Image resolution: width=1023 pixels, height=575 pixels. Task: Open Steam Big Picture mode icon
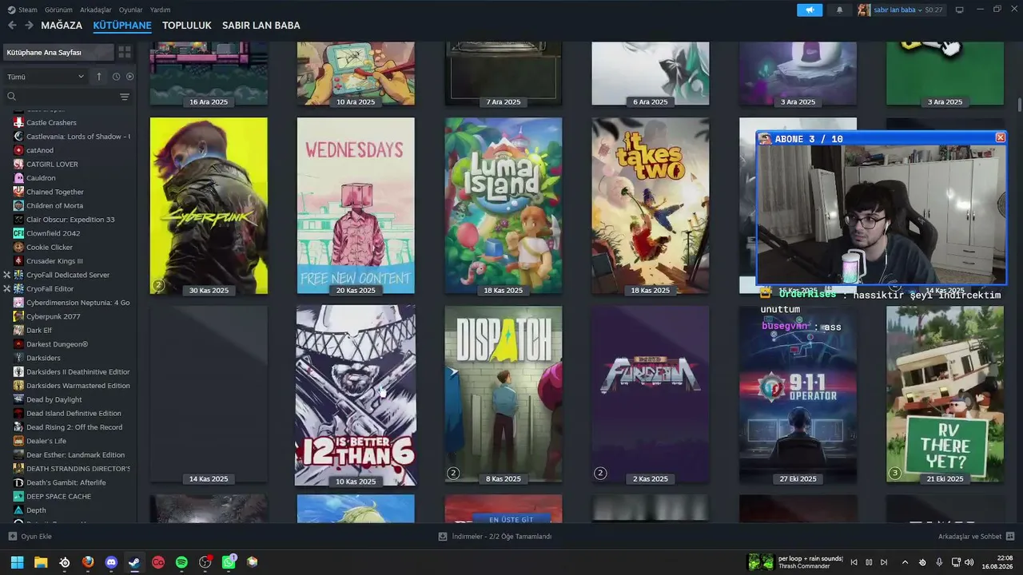click(960, 10)
